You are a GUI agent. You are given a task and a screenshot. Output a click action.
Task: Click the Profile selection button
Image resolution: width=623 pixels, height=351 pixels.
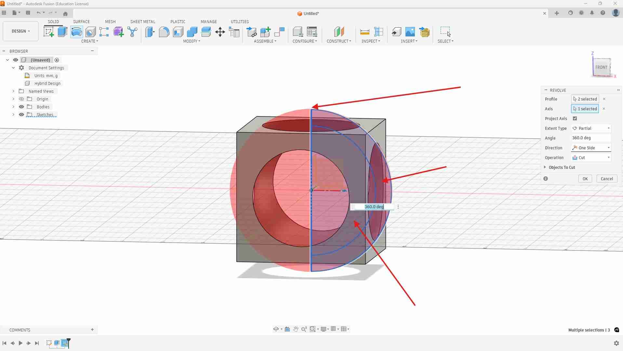[x=585, y=99]
